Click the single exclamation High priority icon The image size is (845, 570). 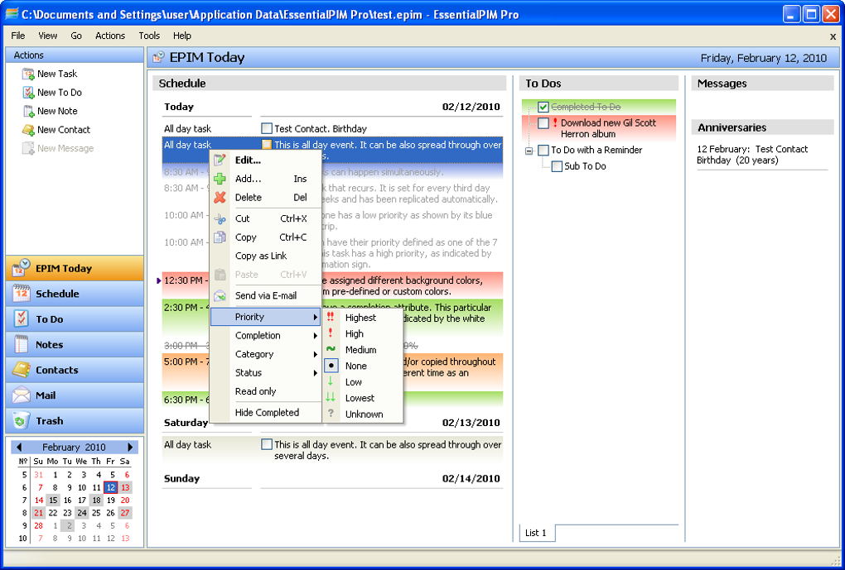coord(331,333)
